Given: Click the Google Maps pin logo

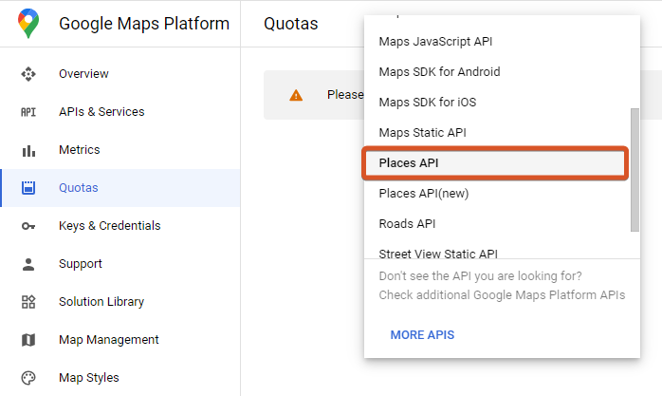Looking at the screenshot, I should pyautogui.click(x=28, y=23).
